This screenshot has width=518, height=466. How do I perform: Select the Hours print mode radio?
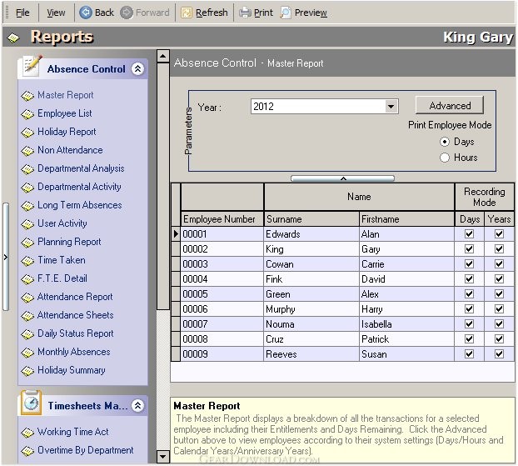[x=445, y=158]
